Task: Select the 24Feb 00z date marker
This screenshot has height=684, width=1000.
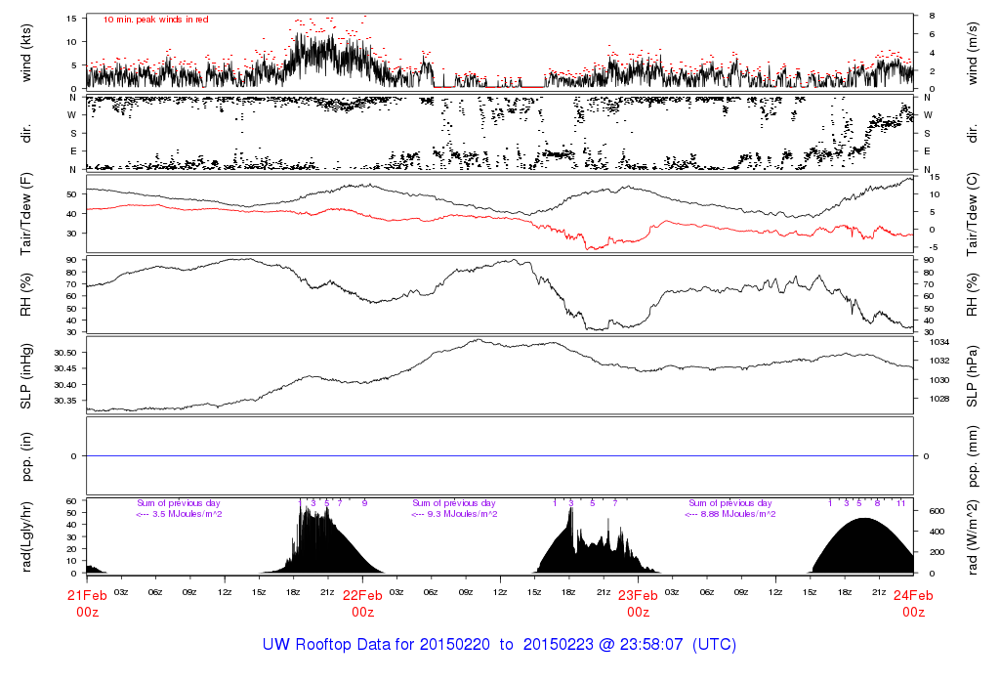Action: (x=913, y=603)
